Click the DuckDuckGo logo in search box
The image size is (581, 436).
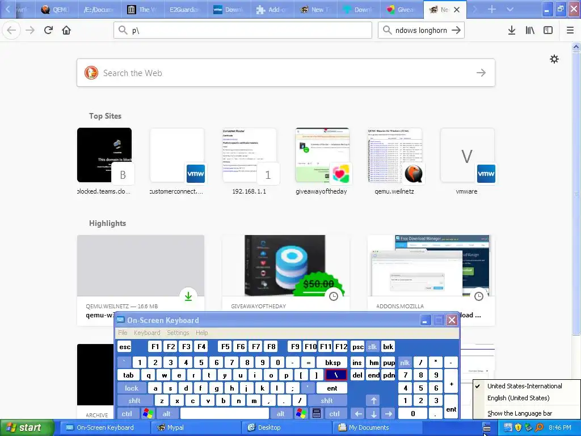click(91, 73)
